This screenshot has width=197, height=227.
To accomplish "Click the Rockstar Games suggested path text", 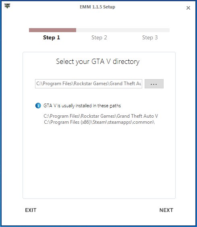I will [x=101, y=116].
